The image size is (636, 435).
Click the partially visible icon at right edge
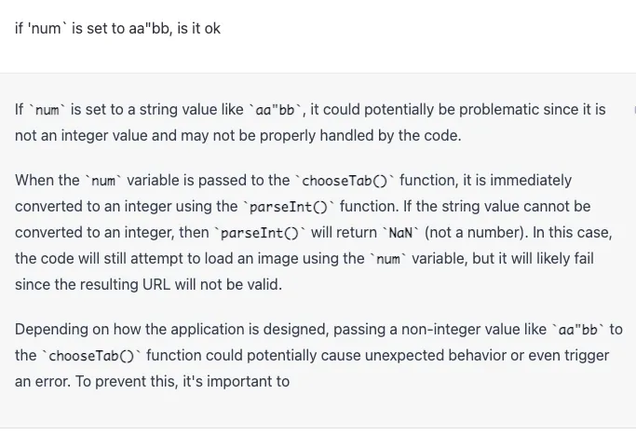[x=630, y=110]
